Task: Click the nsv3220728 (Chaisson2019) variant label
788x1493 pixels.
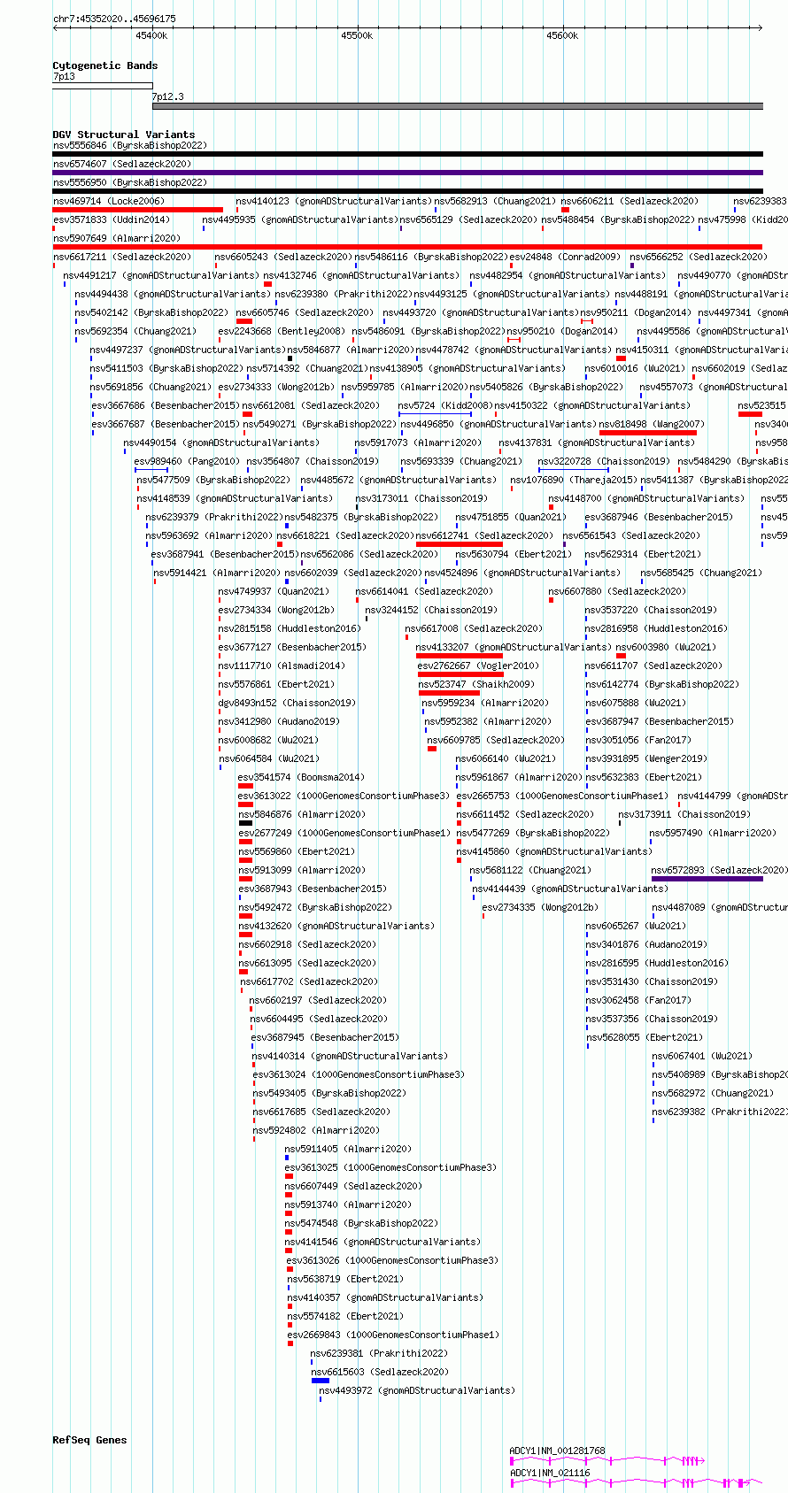Action: (604, 461)
